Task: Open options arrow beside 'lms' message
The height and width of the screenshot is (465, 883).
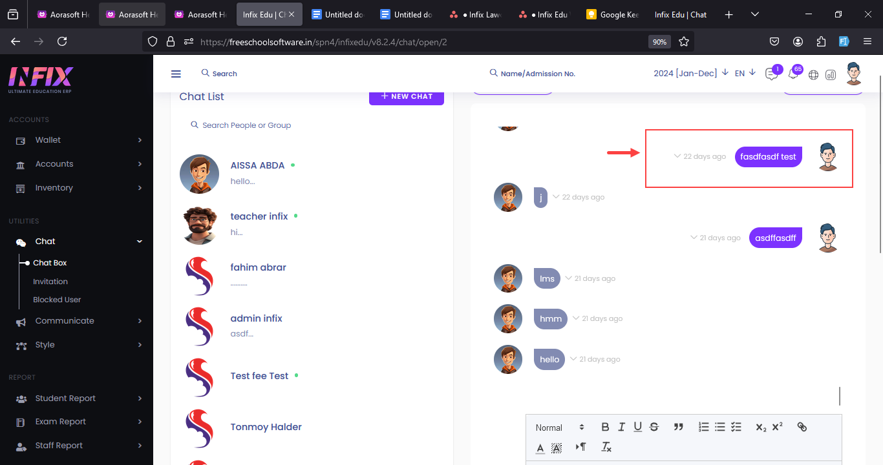Action: 569,278
